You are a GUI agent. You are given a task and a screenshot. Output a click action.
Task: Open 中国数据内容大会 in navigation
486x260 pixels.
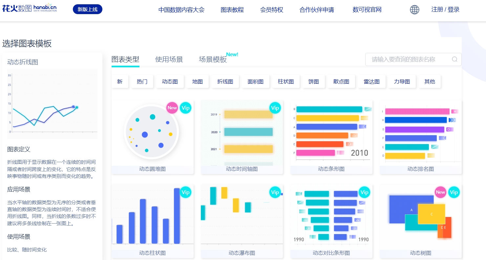click(181, 10)
